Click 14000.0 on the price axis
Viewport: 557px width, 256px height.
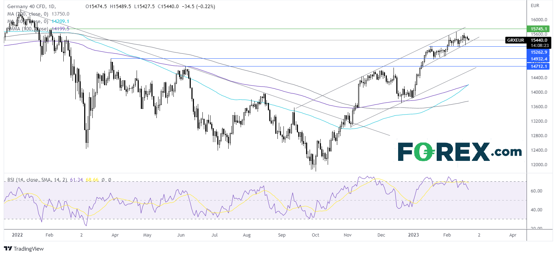(x=539, y=92)
